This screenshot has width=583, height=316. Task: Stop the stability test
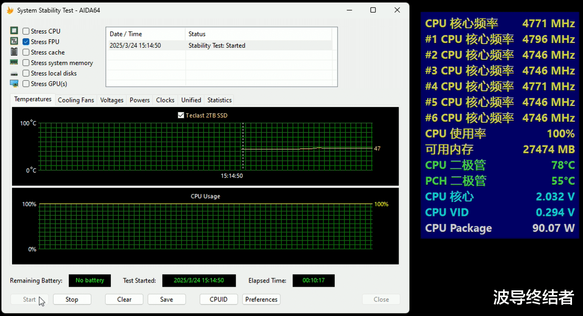click(x=72, y=299)
